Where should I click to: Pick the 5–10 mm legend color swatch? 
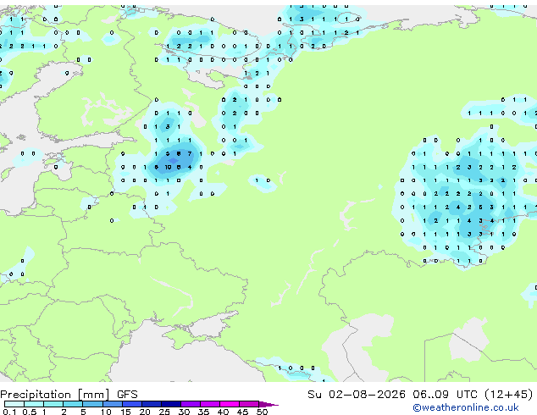tap(92, 404)
